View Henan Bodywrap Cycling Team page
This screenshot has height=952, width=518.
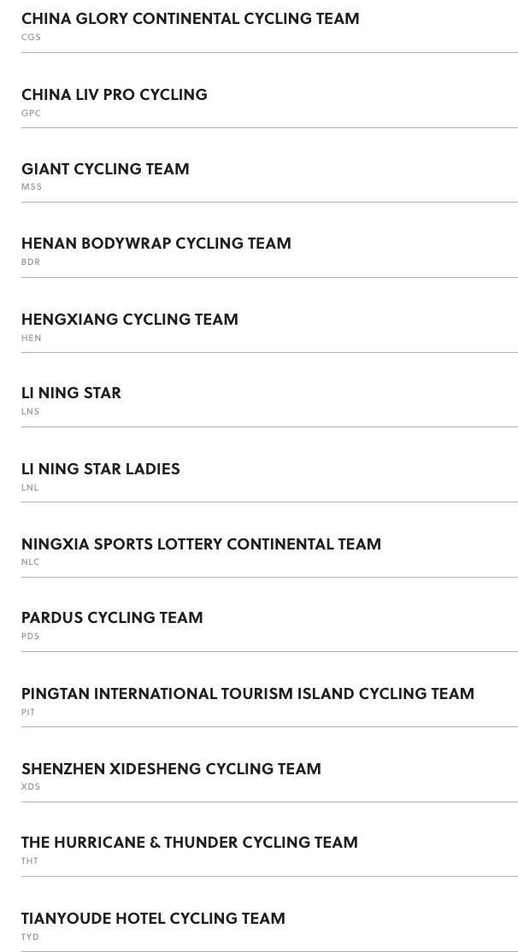click(156, 244)
